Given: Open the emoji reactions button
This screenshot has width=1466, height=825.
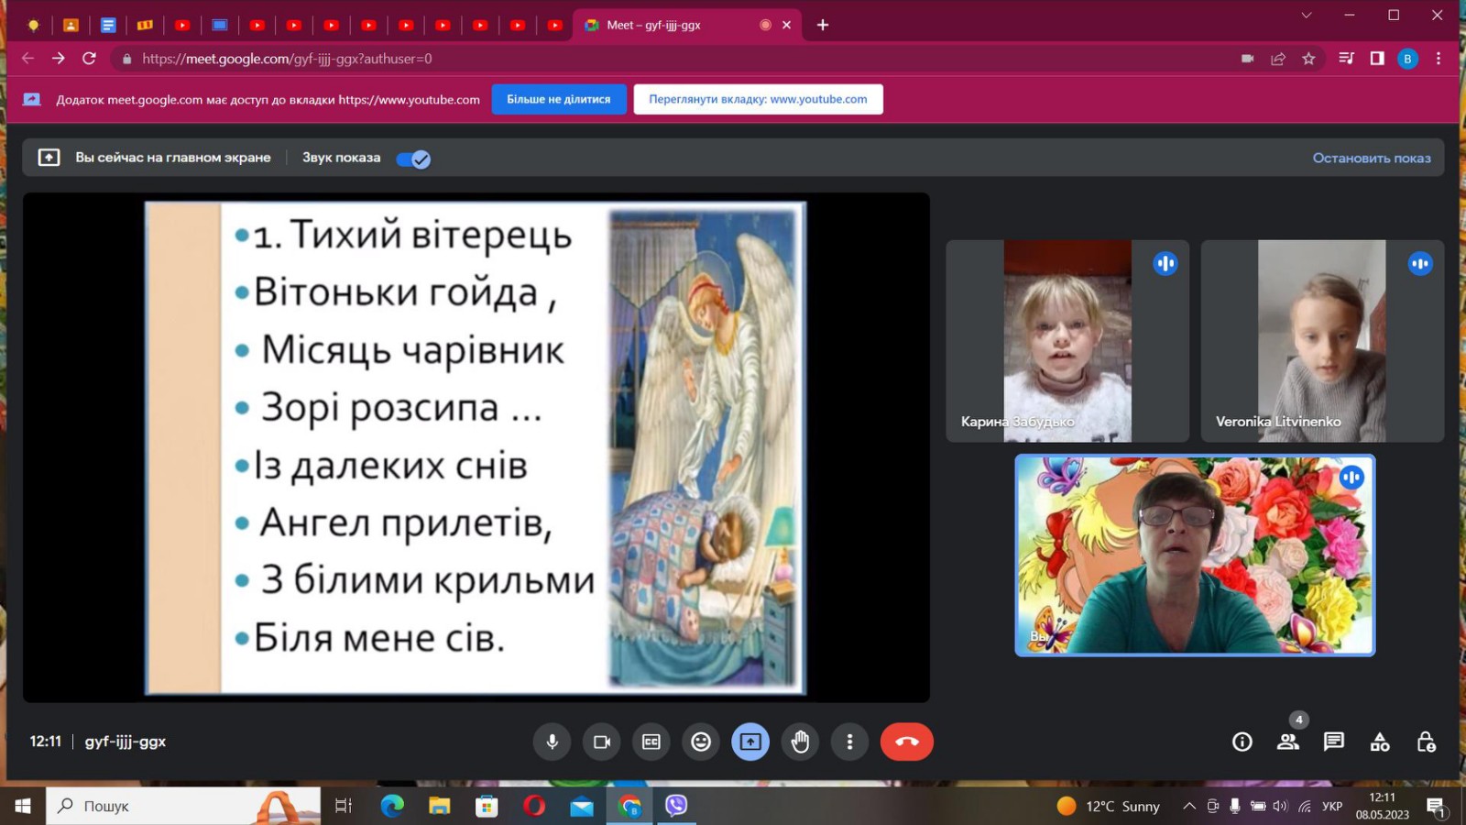Looking at the screenshot, I should coord(701,742).
